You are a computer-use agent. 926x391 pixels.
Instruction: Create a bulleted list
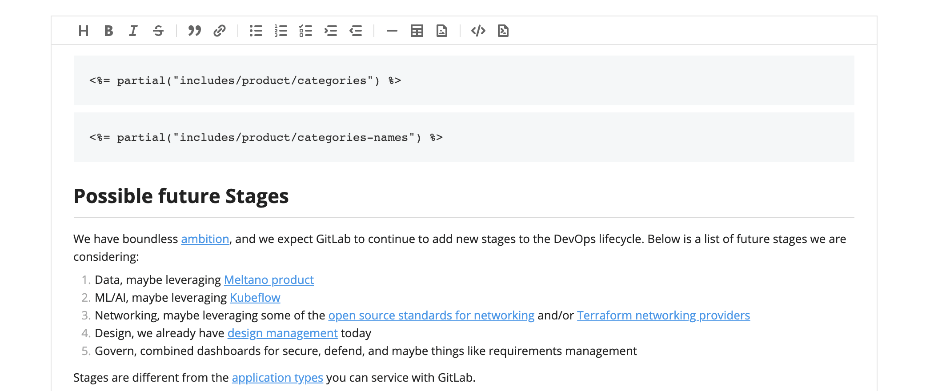(256, 31)
